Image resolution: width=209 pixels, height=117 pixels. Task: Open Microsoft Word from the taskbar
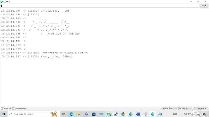(138, 114)
